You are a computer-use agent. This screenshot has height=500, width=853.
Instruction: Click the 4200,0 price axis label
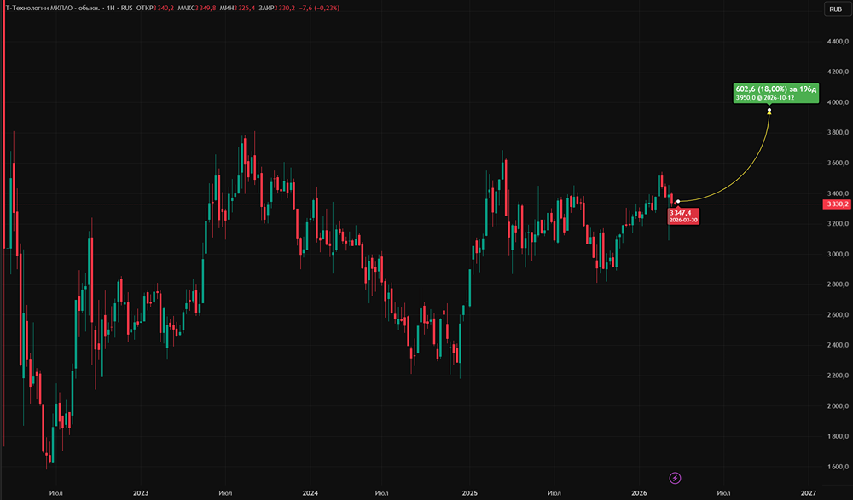click(x=838, y=72)
